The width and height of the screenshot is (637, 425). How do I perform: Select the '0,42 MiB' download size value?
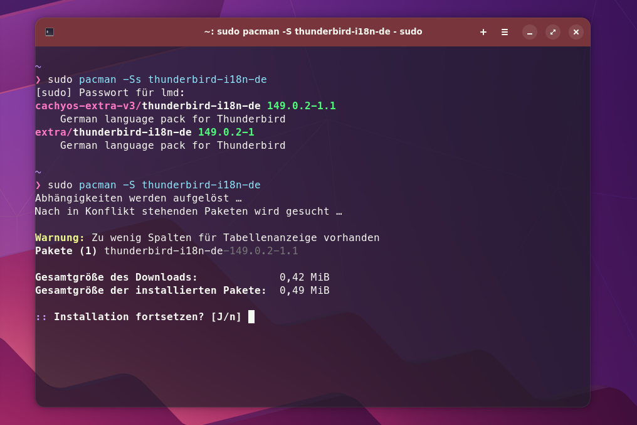click(305, 277)
